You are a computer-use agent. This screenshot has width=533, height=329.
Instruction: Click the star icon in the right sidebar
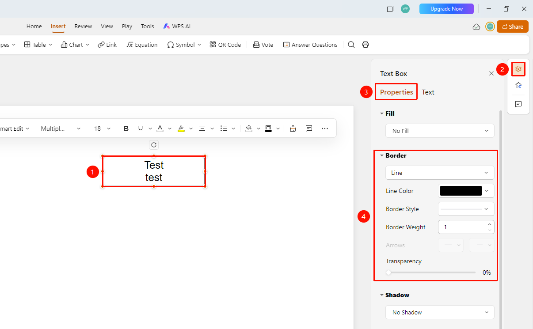(x=518, y=85)
